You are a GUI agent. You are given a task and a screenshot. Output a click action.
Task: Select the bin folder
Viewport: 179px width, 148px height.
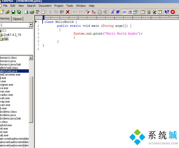pyautogui.click(x=6, y=39)
